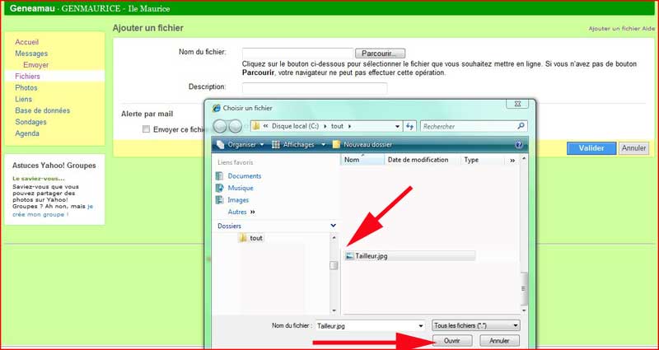Open the help question mark icon in dialog
The height and width of the screenshot is (350, 659).
point(519,144)
